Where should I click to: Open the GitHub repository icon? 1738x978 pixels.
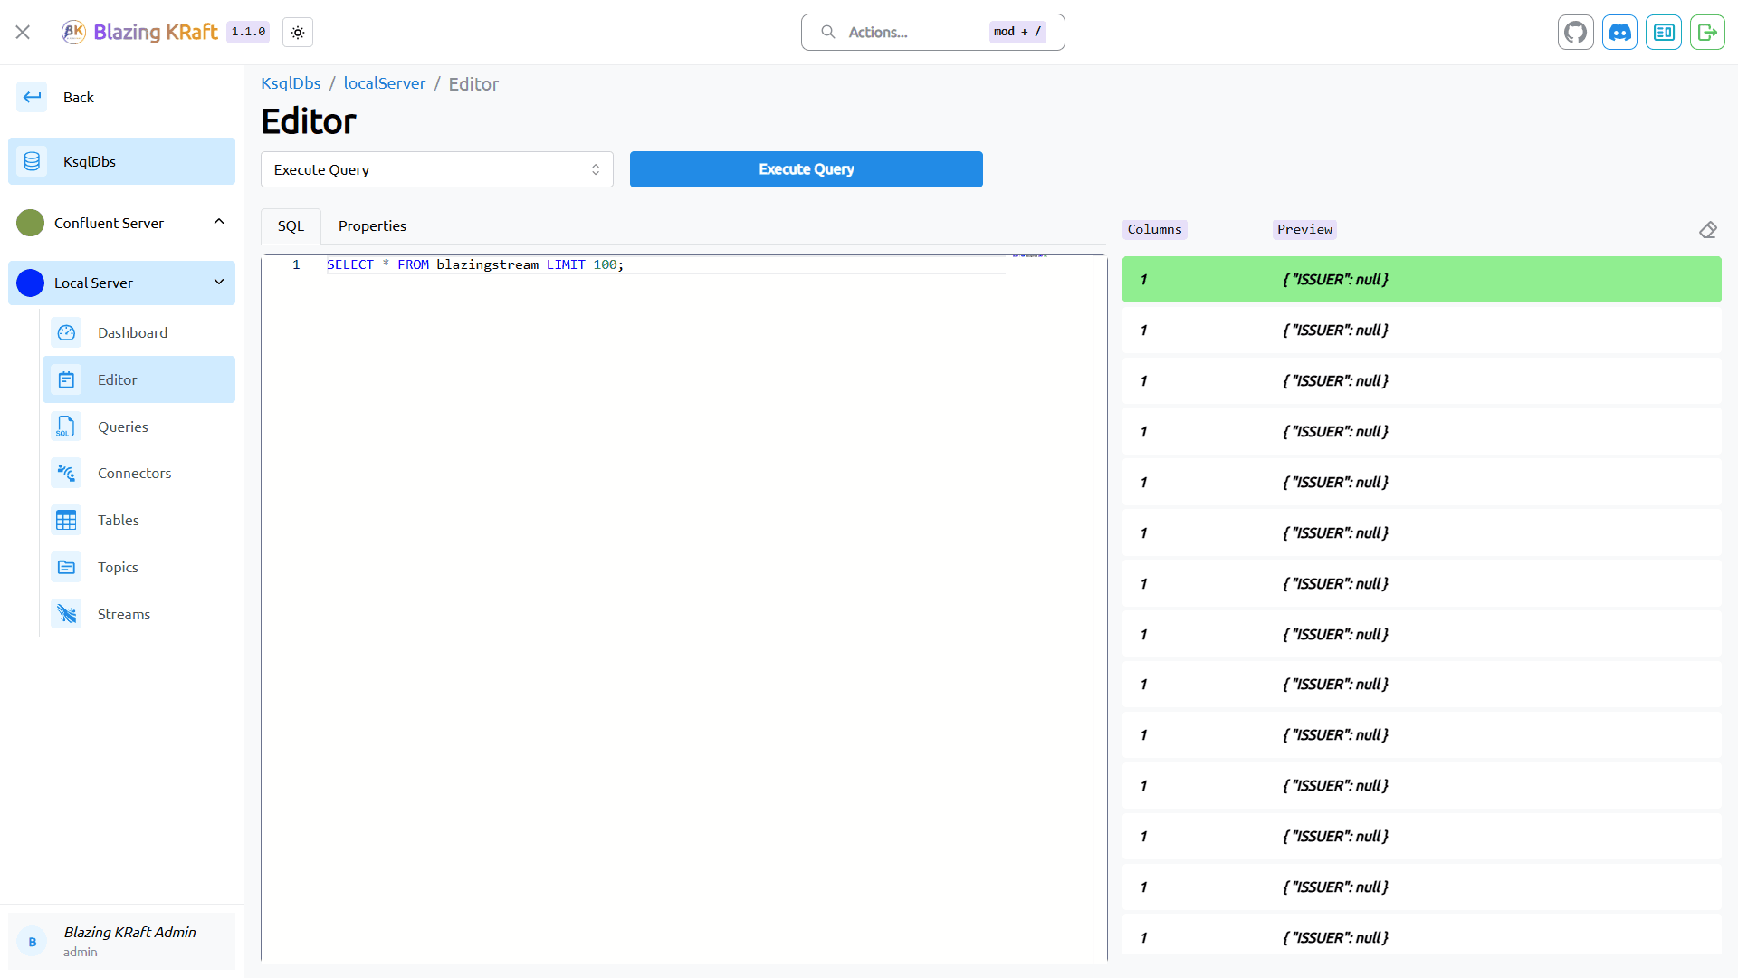(1576, 33)
